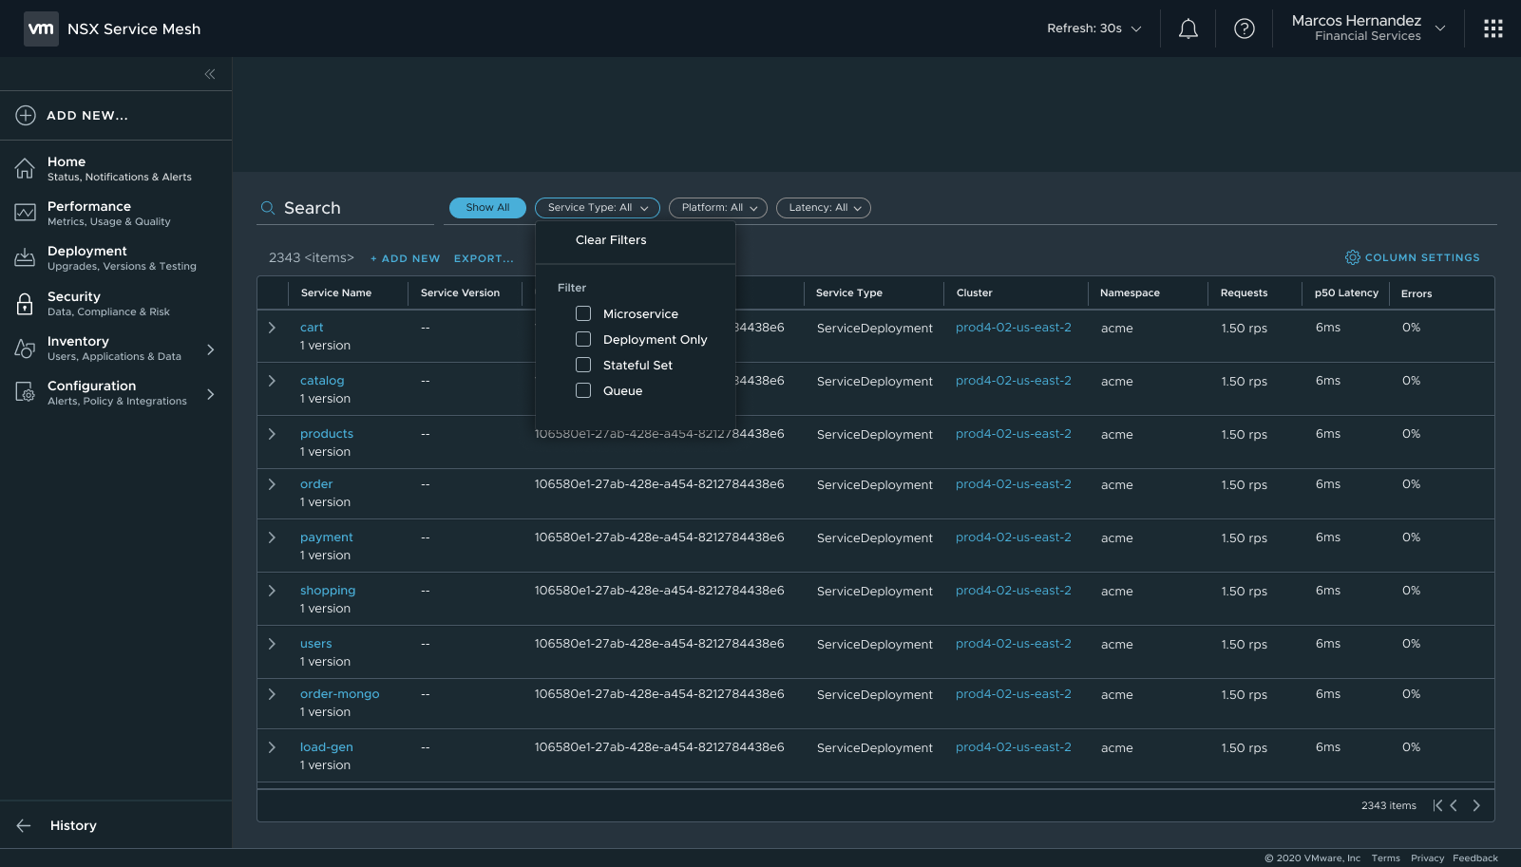The height and width of the screenshot is (867, 1521).
Task: Expand the cart service row
Action: coord(272,328)
